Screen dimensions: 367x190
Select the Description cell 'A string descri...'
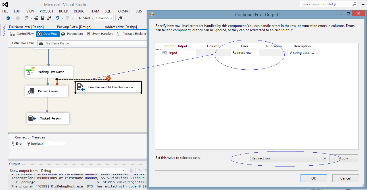(302, 53)
